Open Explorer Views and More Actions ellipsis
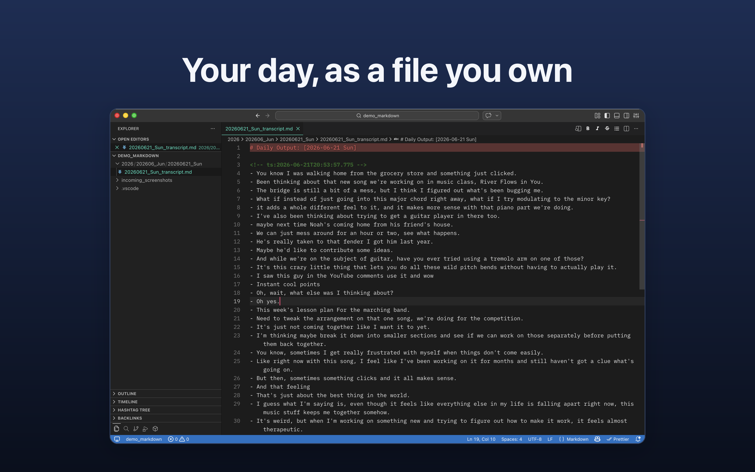The height and width of the screenshot is (472, 755). tap(213, 128)
